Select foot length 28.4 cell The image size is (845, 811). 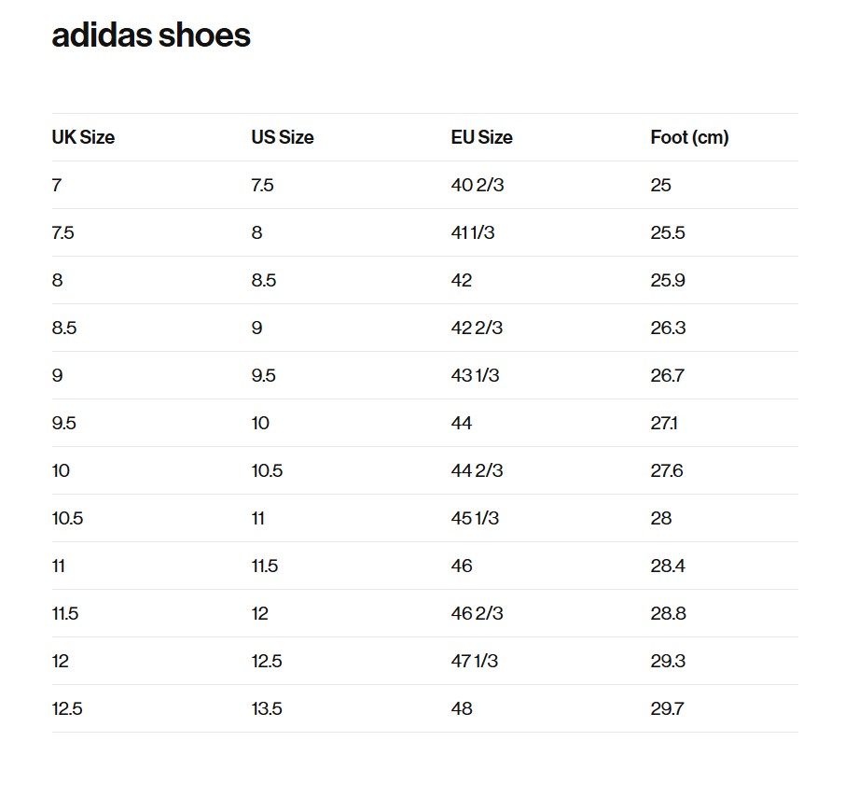668,566
